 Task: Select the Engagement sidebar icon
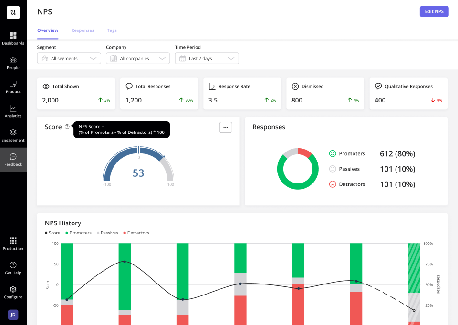pos(13,134)
